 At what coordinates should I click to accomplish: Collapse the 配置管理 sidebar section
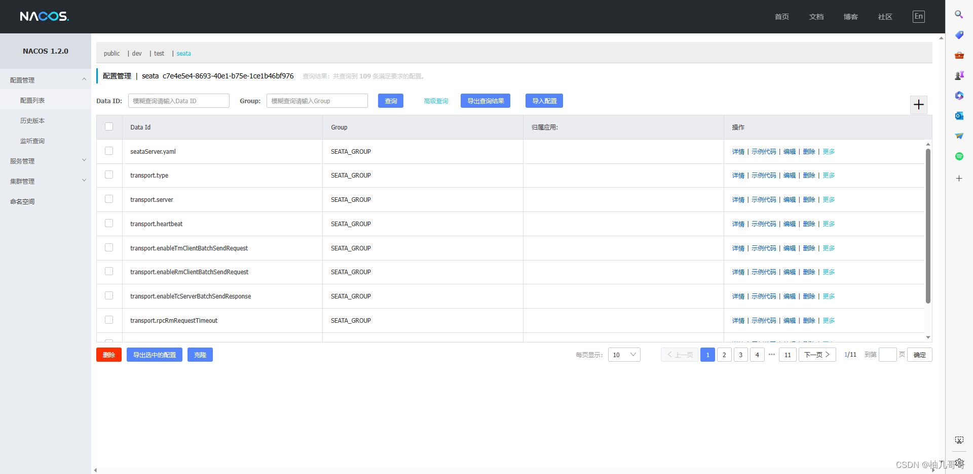[45, 80]
